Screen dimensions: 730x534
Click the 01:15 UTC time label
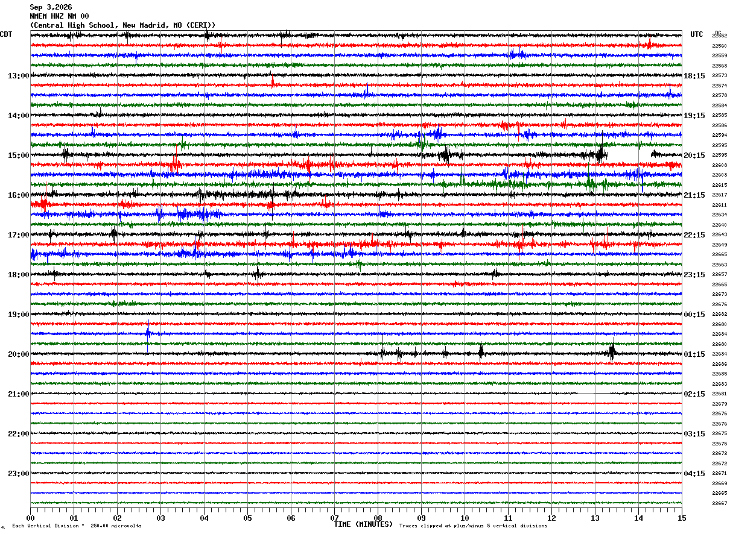694,354
